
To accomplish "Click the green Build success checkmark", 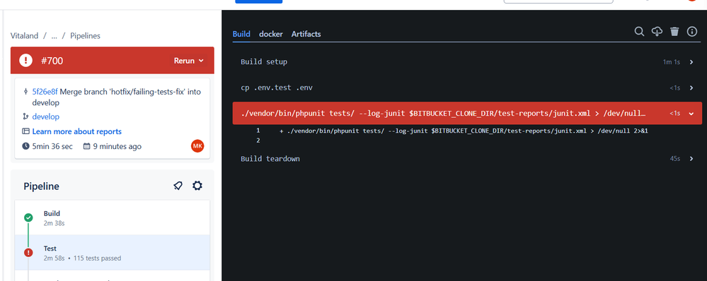I will [x=28, y=217].
